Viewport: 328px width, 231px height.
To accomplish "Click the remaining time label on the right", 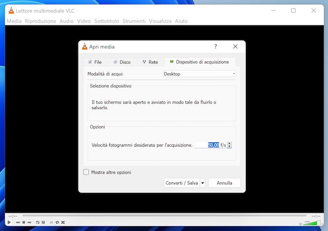I will coord(316,216).
